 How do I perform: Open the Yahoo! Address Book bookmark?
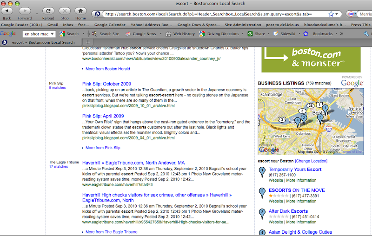[x=151, y=25]
